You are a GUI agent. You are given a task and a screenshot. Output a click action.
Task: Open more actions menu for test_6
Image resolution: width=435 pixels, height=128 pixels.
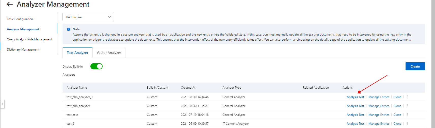click(x=407, y=124)
